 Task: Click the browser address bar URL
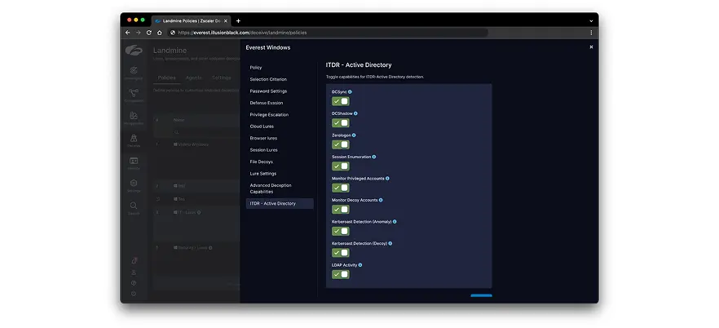pos(242,33)
